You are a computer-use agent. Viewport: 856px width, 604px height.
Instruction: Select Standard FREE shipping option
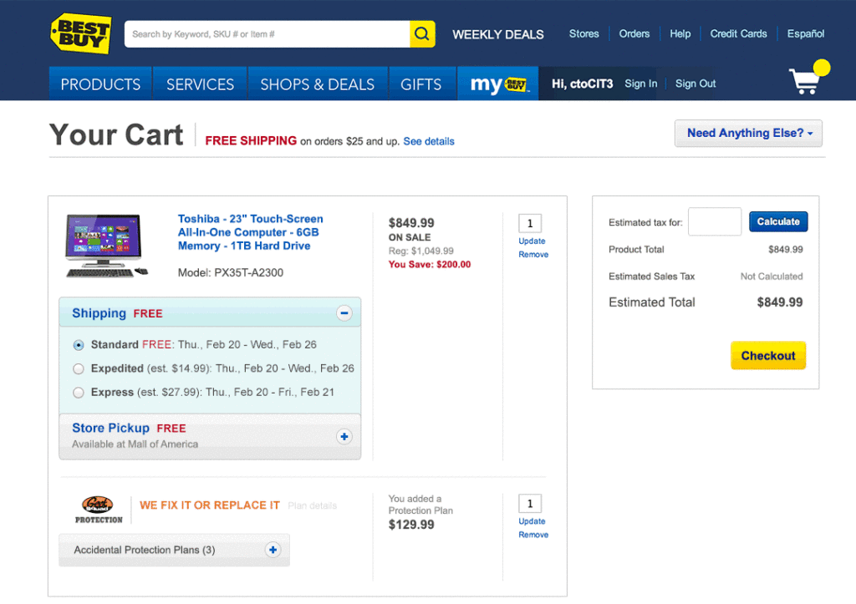coord(79,345)
